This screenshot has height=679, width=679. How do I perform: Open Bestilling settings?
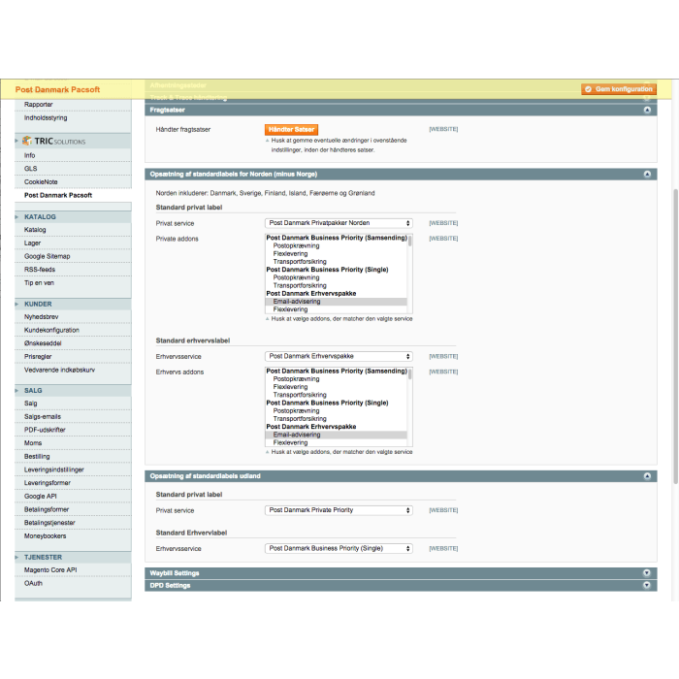tap(37, 457)
